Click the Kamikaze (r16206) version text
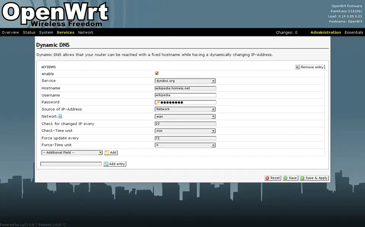The height and width of the screenshot is (227, 365). pos(346,11)
